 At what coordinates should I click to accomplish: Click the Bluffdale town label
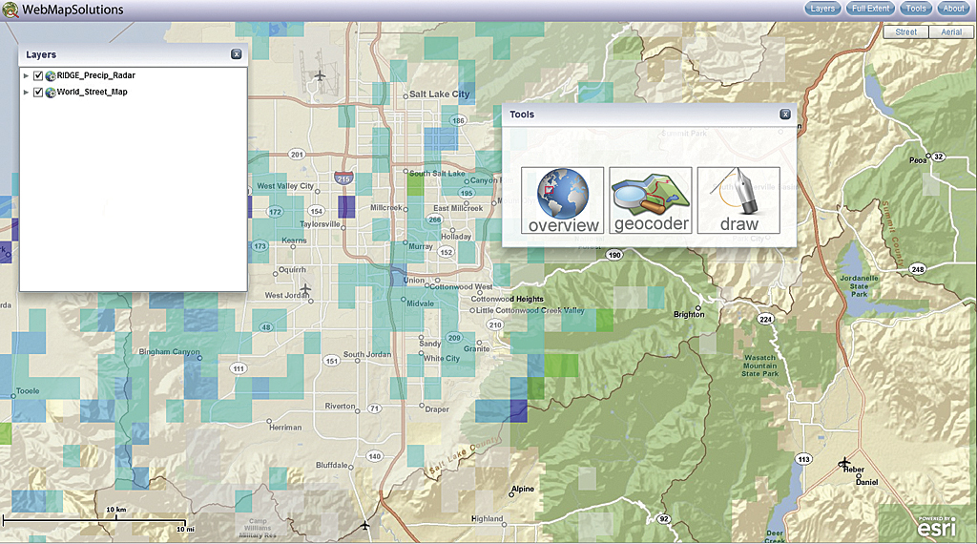click(331, 466)
